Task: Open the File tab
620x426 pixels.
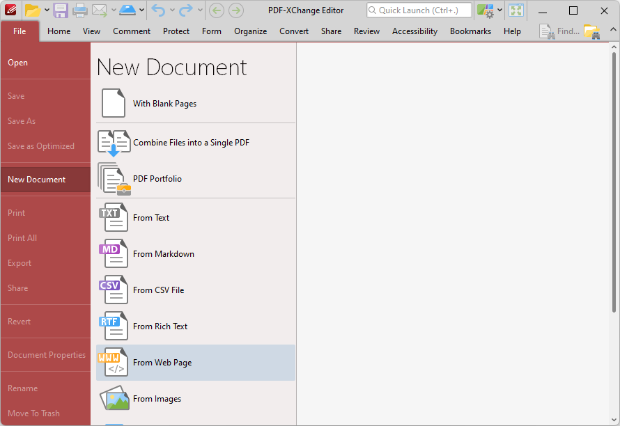Action: point(20,31)
